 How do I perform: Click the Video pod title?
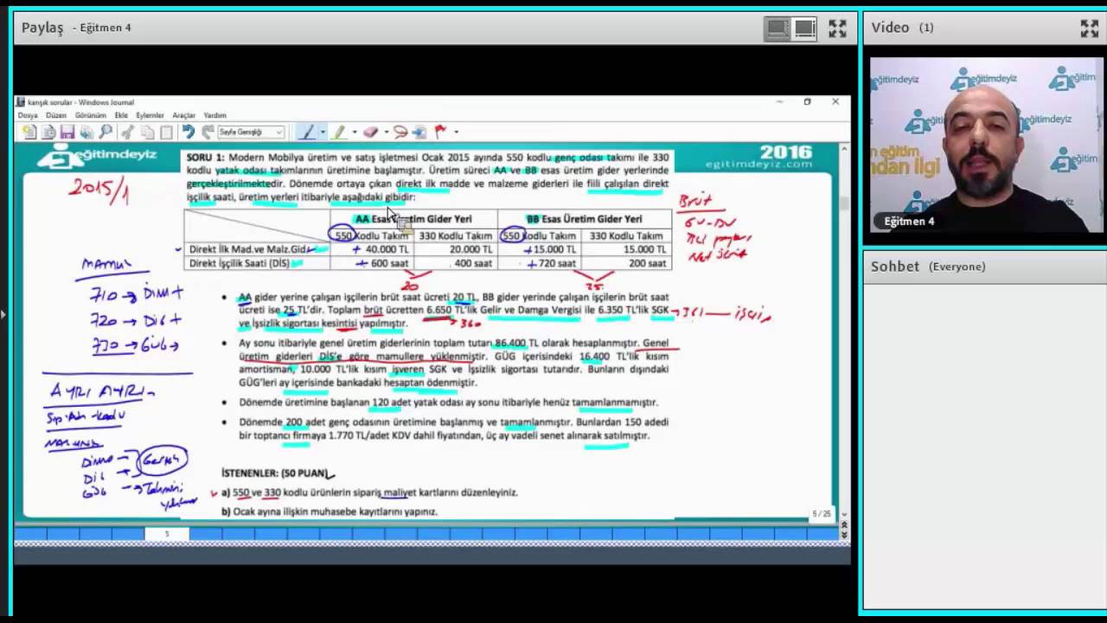[x=890, y=28]
